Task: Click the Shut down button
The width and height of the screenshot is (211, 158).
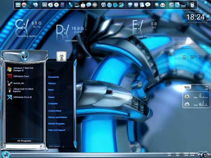Action: click(x=54, y=146)
